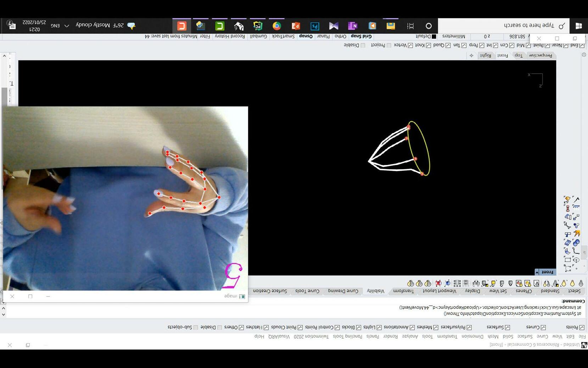Click the two-bulb Swap Hidden and Visible icon

tap(547, 283)
